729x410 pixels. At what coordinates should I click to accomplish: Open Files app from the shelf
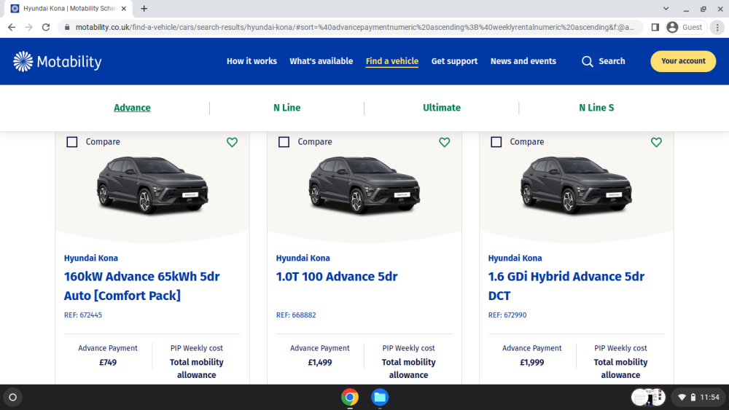(x=380, y=397)
